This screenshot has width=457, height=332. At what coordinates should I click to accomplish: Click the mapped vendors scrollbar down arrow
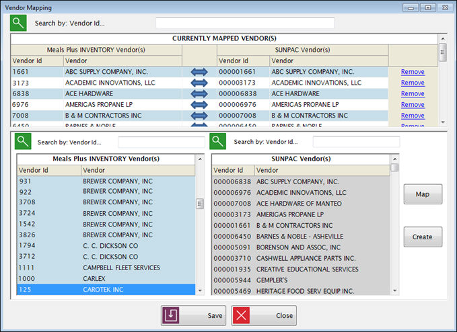(443, 122)
